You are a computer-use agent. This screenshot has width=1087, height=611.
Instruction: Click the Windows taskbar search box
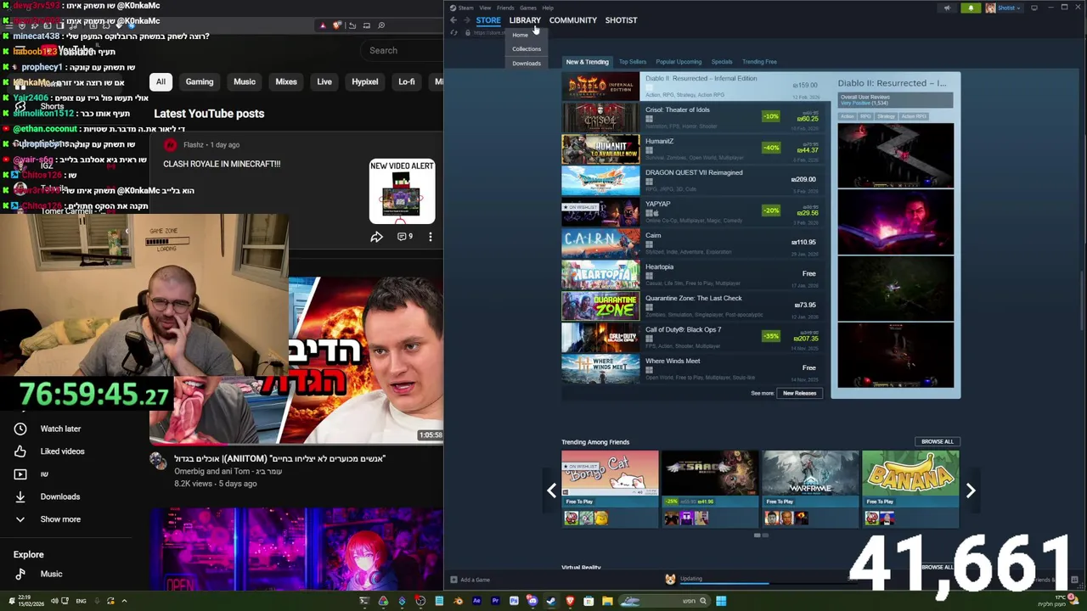(665, 601)
